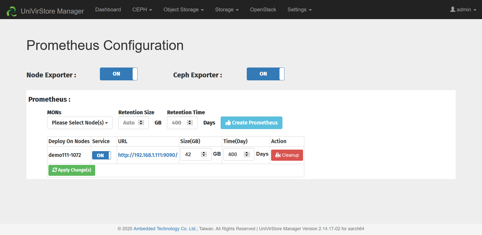Click the Retention Time 400 input field

coord(182,123)
